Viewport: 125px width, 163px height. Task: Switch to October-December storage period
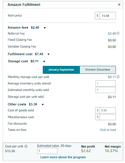coord(98,70)
